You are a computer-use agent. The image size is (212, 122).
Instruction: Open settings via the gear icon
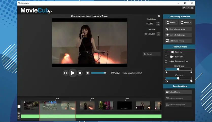[x=192, y=8]
